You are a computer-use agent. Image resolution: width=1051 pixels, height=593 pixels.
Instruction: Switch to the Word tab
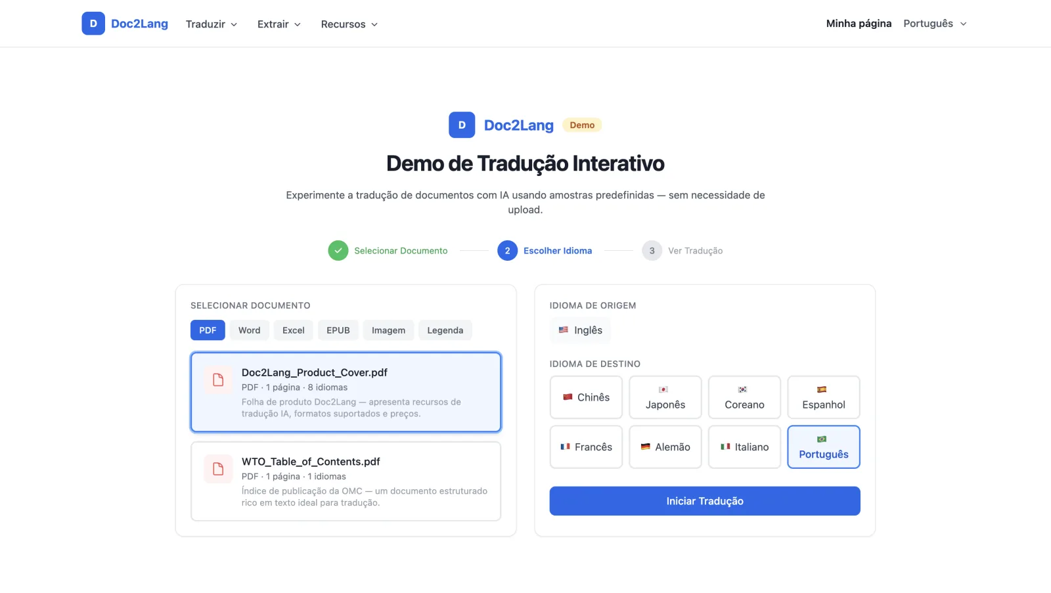point(250,330)
